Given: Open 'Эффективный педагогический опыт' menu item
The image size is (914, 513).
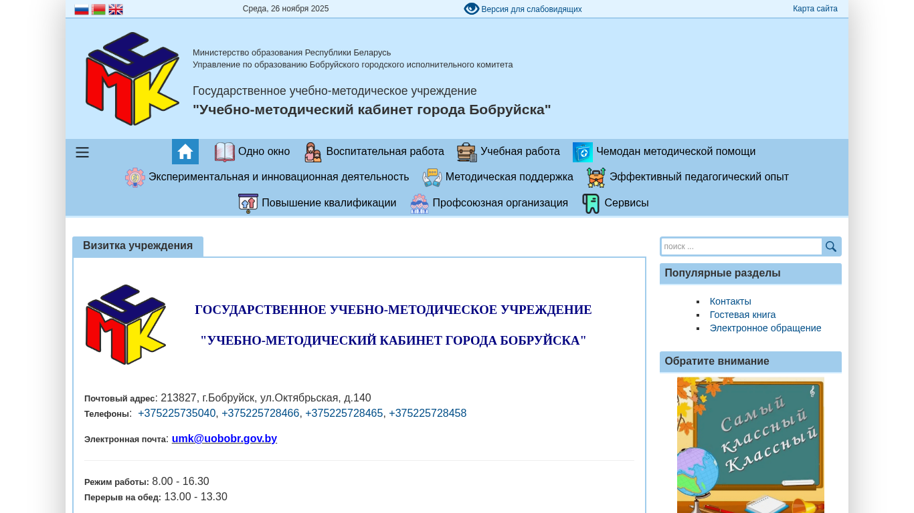Looking at the screenshot, I should click(699, 177).
